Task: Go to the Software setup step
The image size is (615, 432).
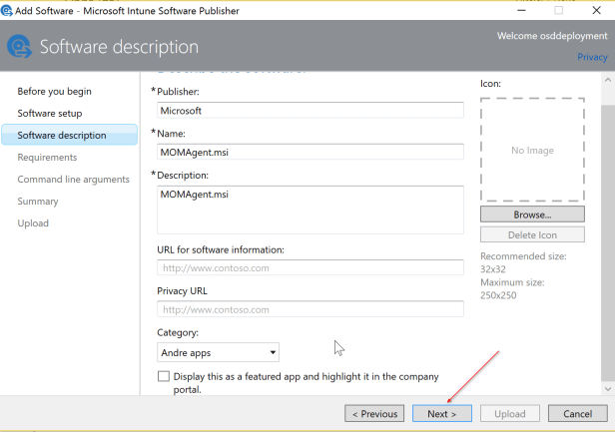Action: click(x=50, y=114)
